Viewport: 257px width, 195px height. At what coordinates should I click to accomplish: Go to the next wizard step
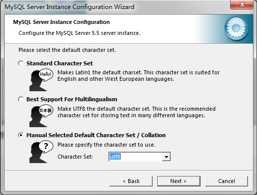tap(179, 181)
